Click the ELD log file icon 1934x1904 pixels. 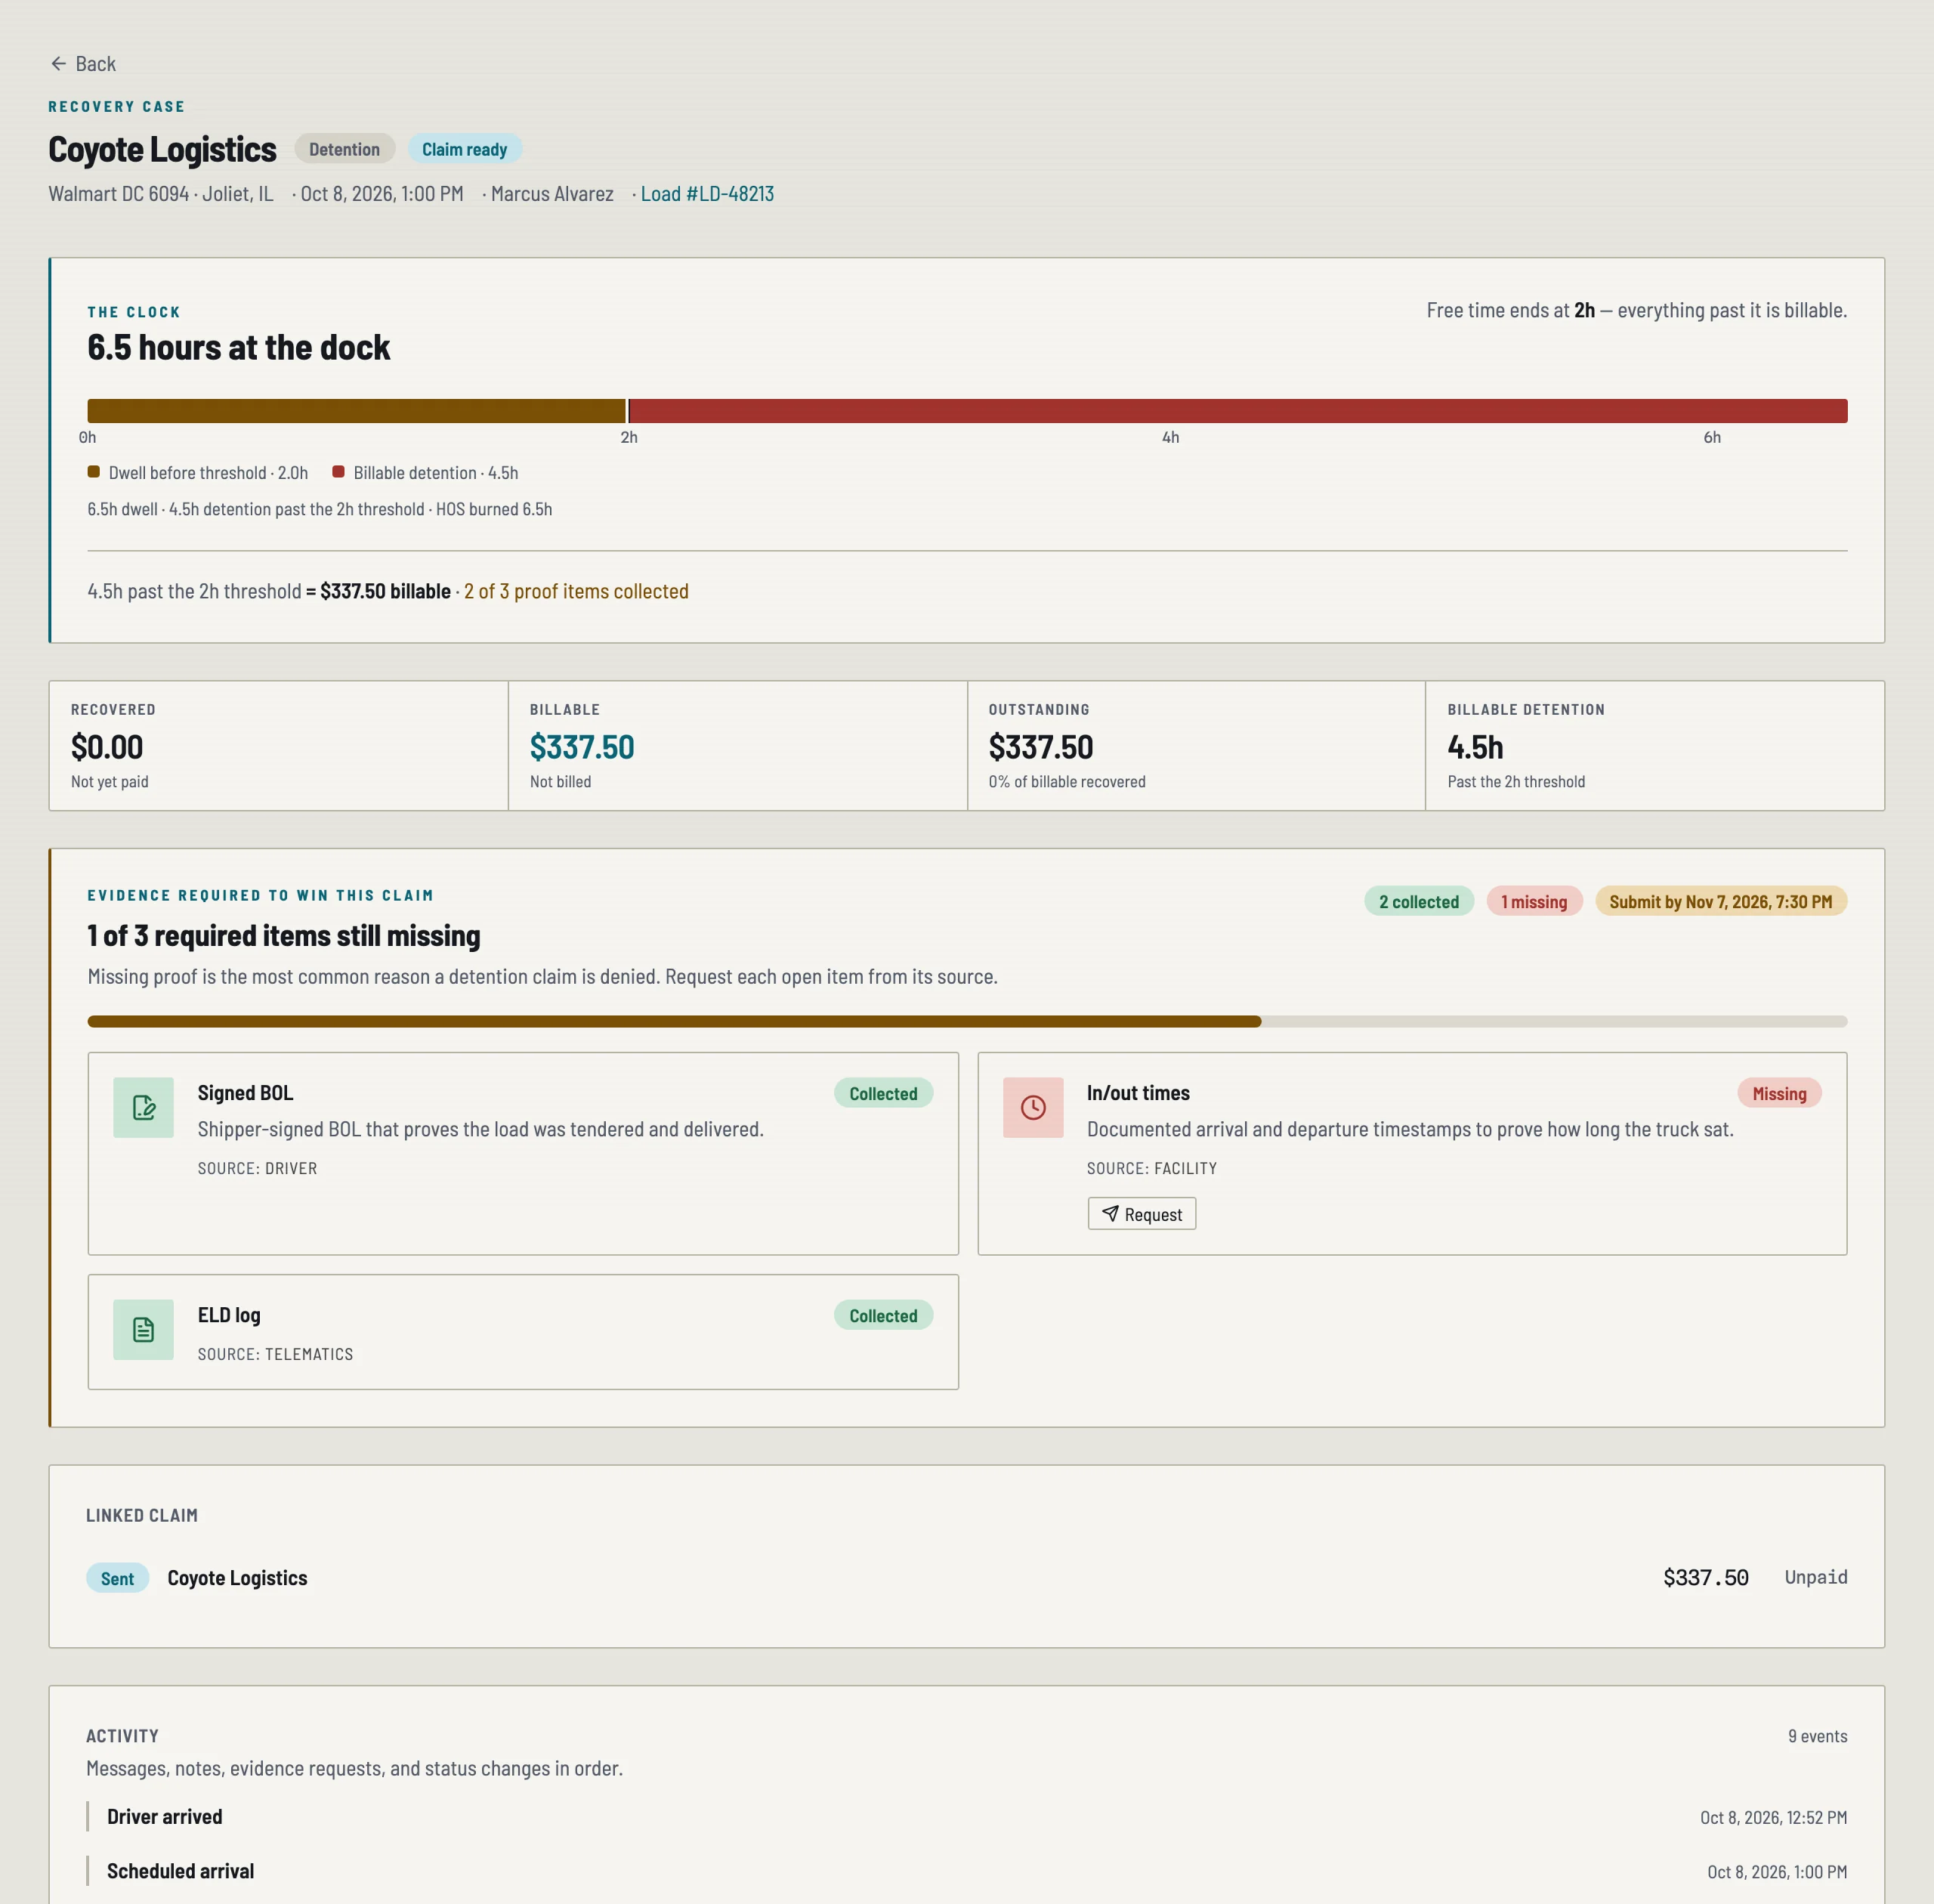[x=143, y=1329]
